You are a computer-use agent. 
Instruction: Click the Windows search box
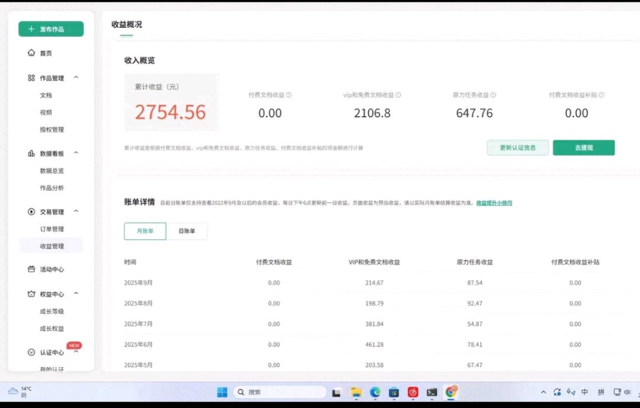(x=279, y=391)
